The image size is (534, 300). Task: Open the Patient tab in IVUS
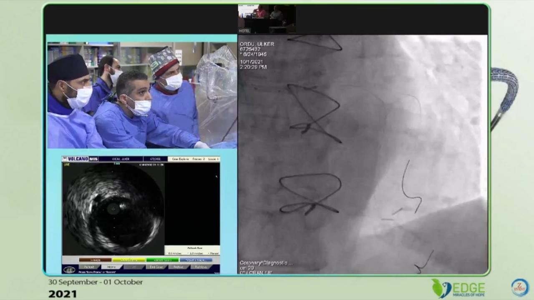89,267
